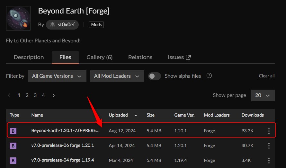Screen dimensions: 286x168
Task: Select page 1 in pagination
Action: coord(19,95)
